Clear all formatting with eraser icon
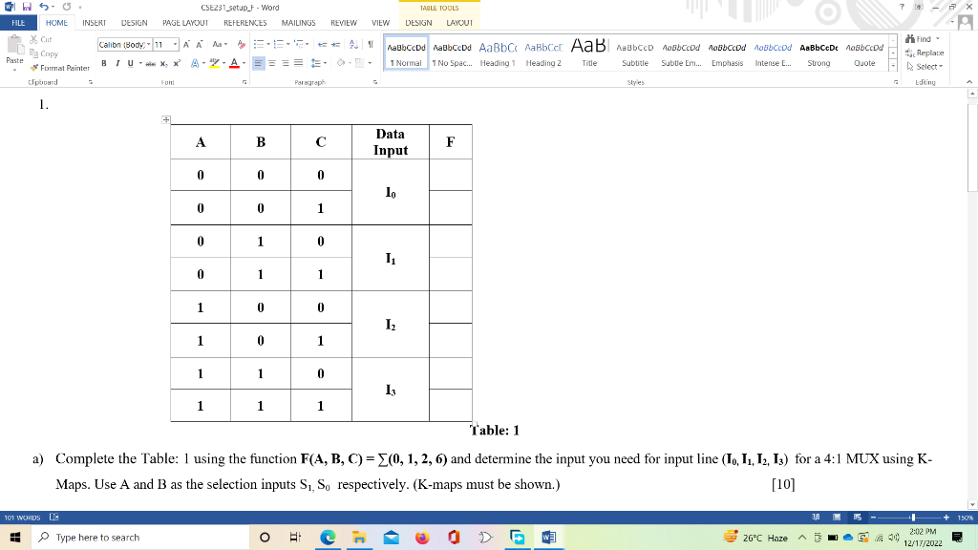 point(242,44)
